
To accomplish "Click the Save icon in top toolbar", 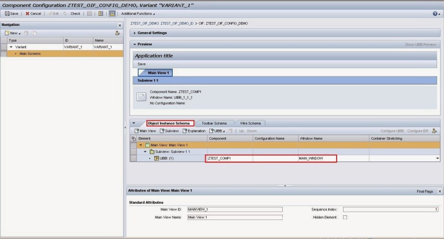I will pyautogui.click(x=7, y=13).
